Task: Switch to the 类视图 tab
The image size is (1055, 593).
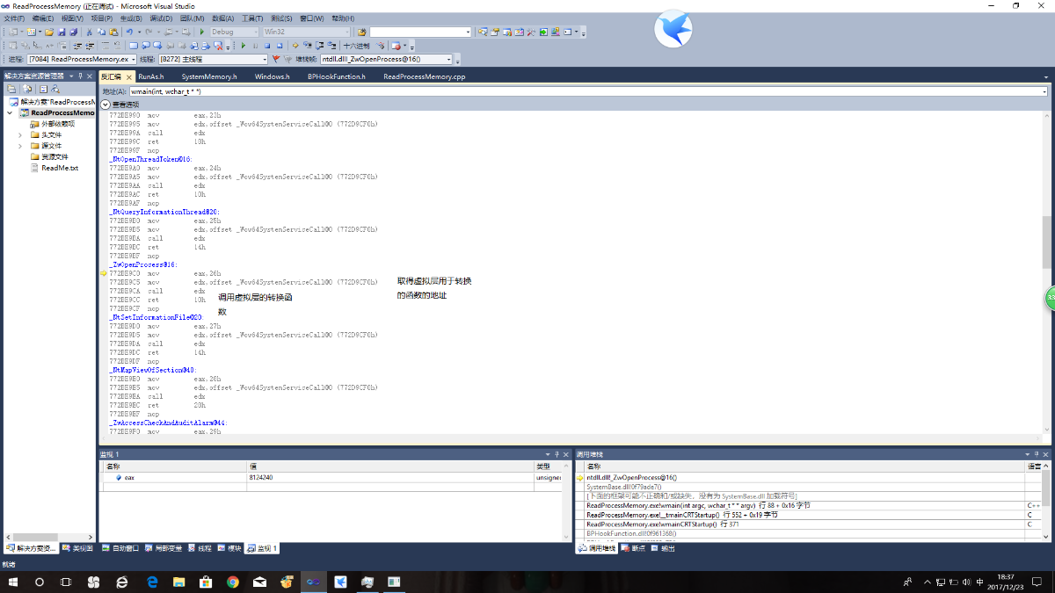Action: coord(77,548)
